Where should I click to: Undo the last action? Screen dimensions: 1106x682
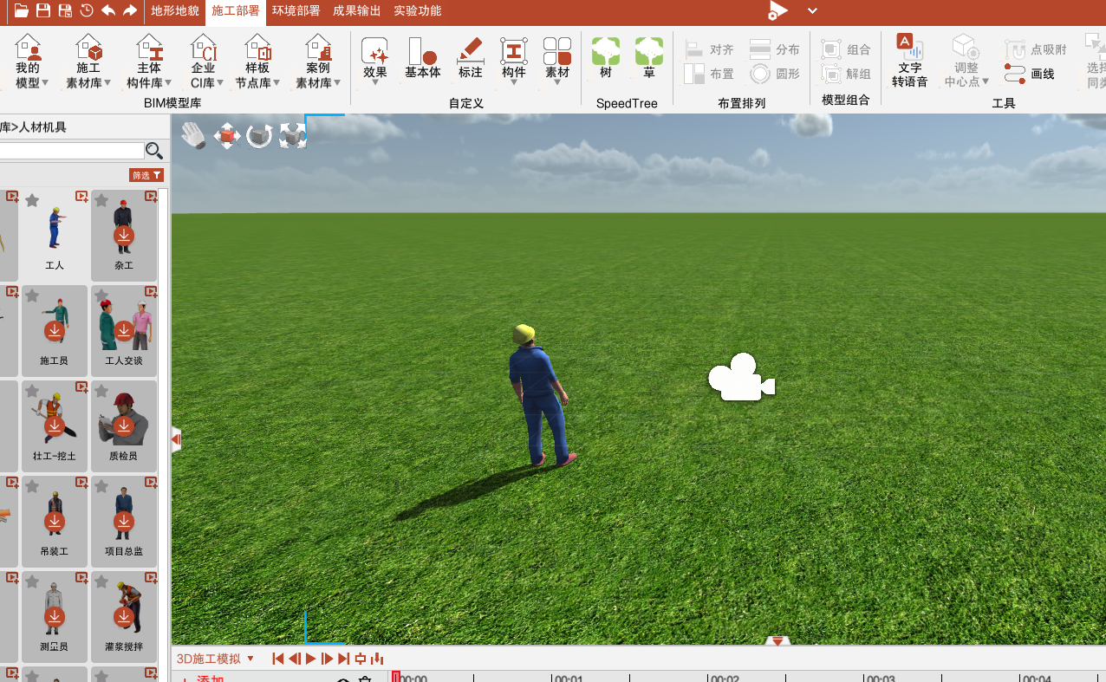tap(108, 10)
